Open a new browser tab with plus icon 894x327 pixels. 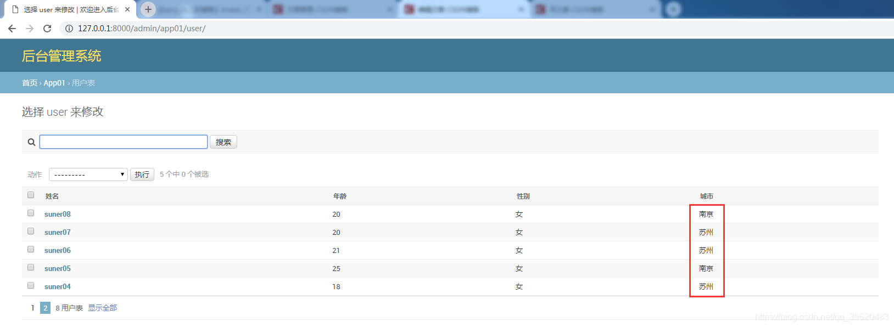coord(148,9)
